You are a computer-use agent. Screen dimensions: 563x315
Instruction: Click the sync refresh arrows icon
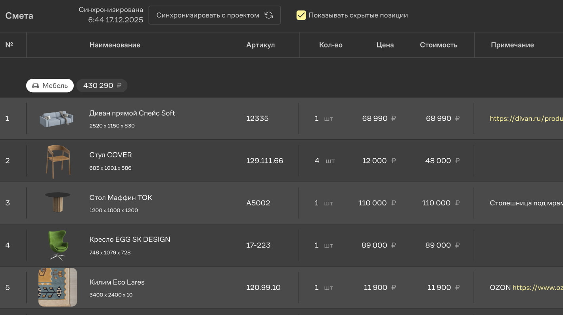click(x=269, y=15)
